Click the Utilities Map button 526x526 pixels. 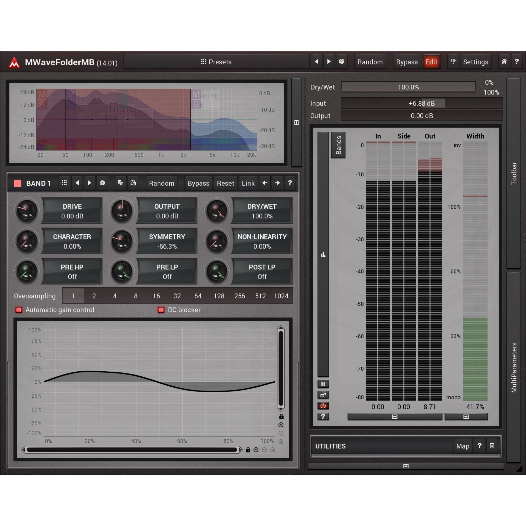(x=463, y=446)
